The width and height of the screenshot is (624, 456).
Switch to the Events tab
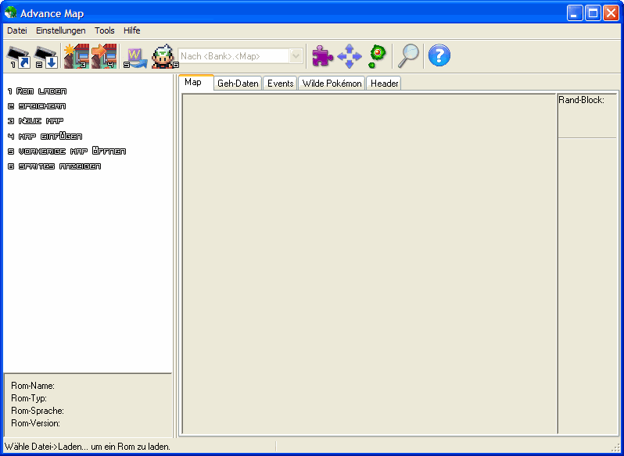click(x=280, y=84)
